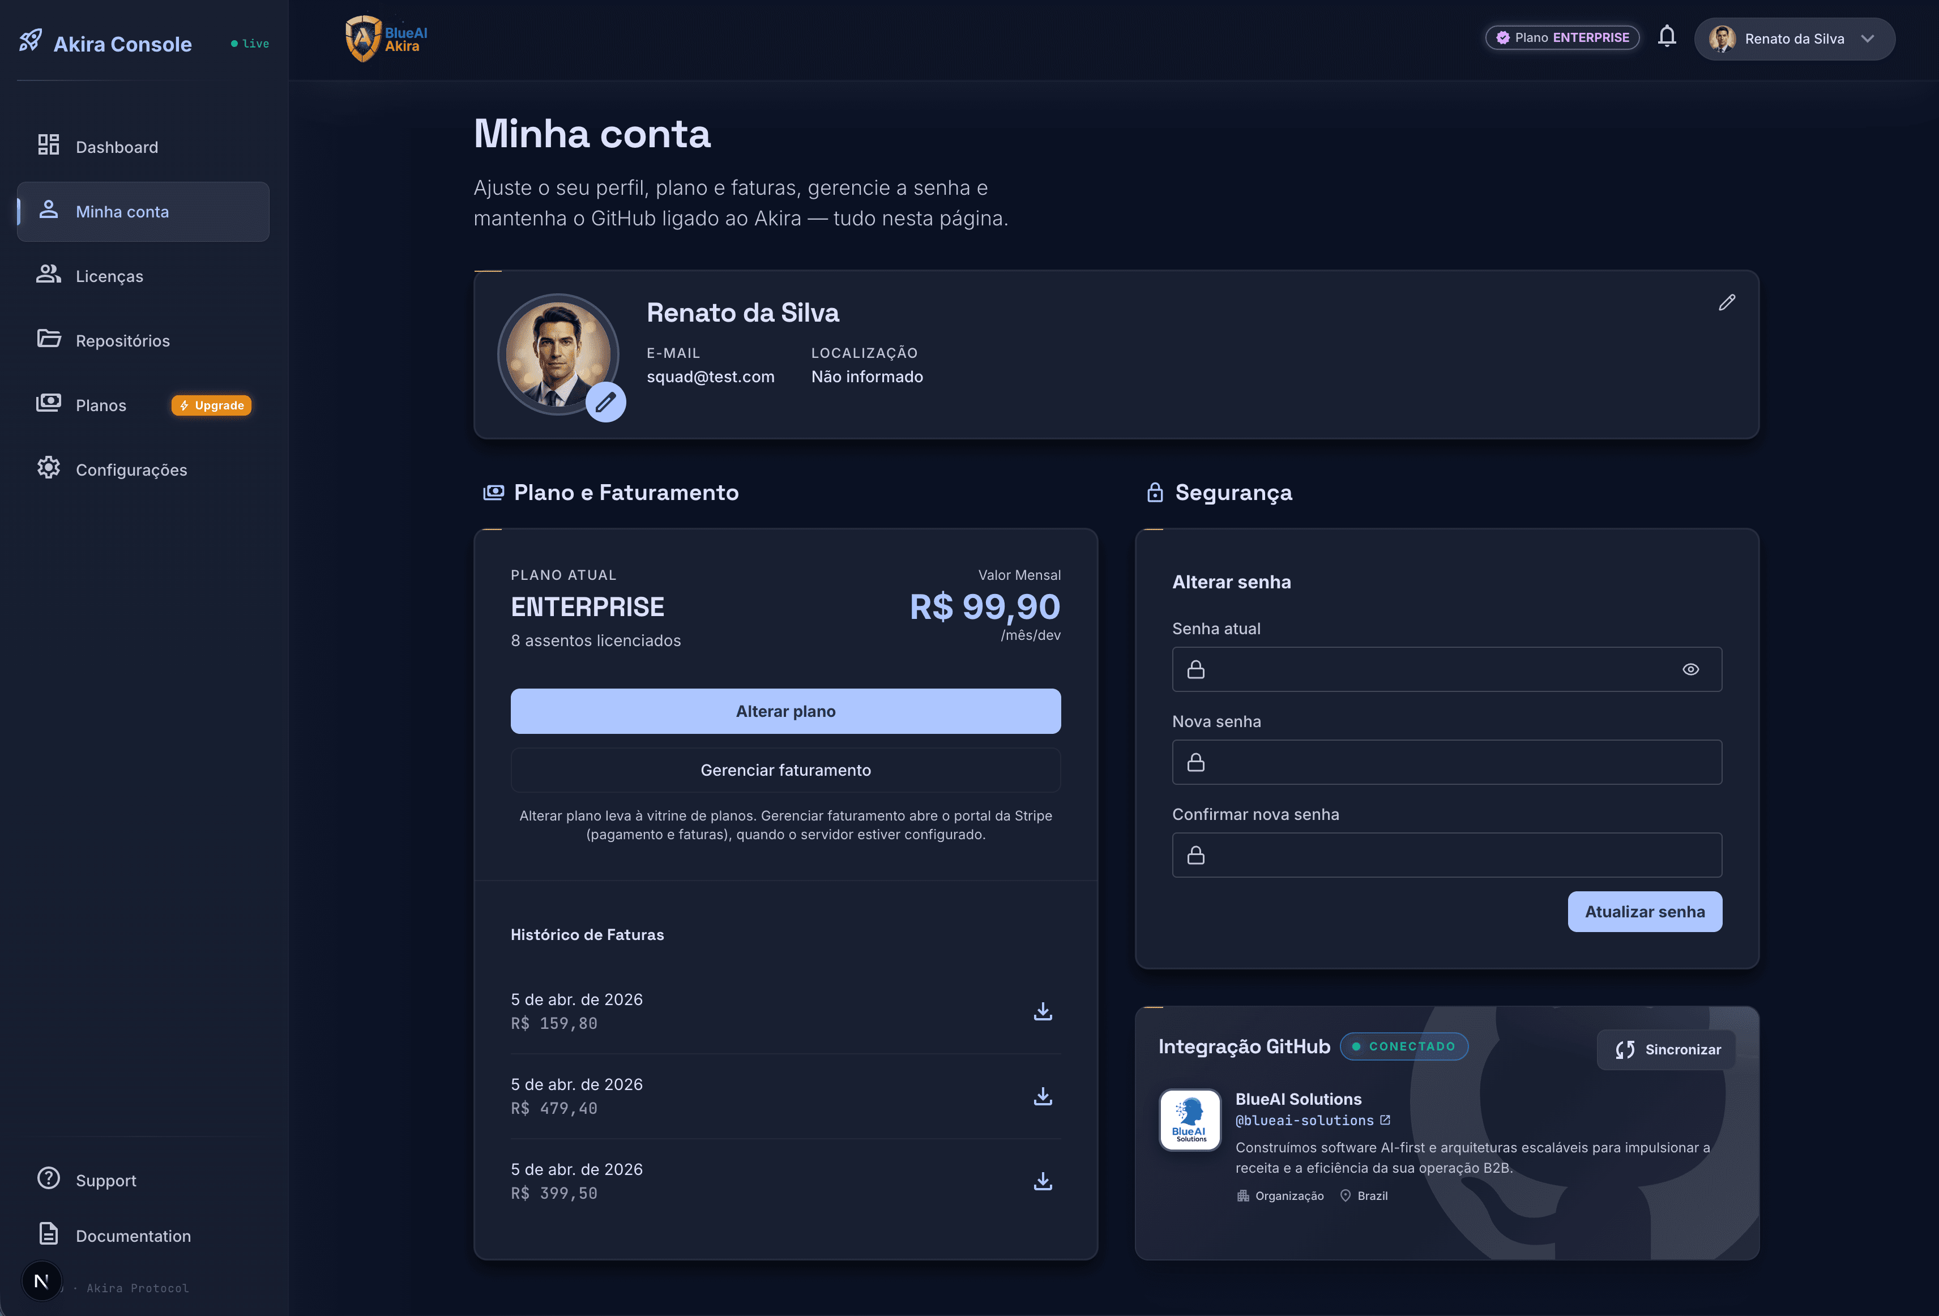Open the Plano ENTERPRISE badge
The image size is (1939, 1316).
click(x=1562, y=37)
